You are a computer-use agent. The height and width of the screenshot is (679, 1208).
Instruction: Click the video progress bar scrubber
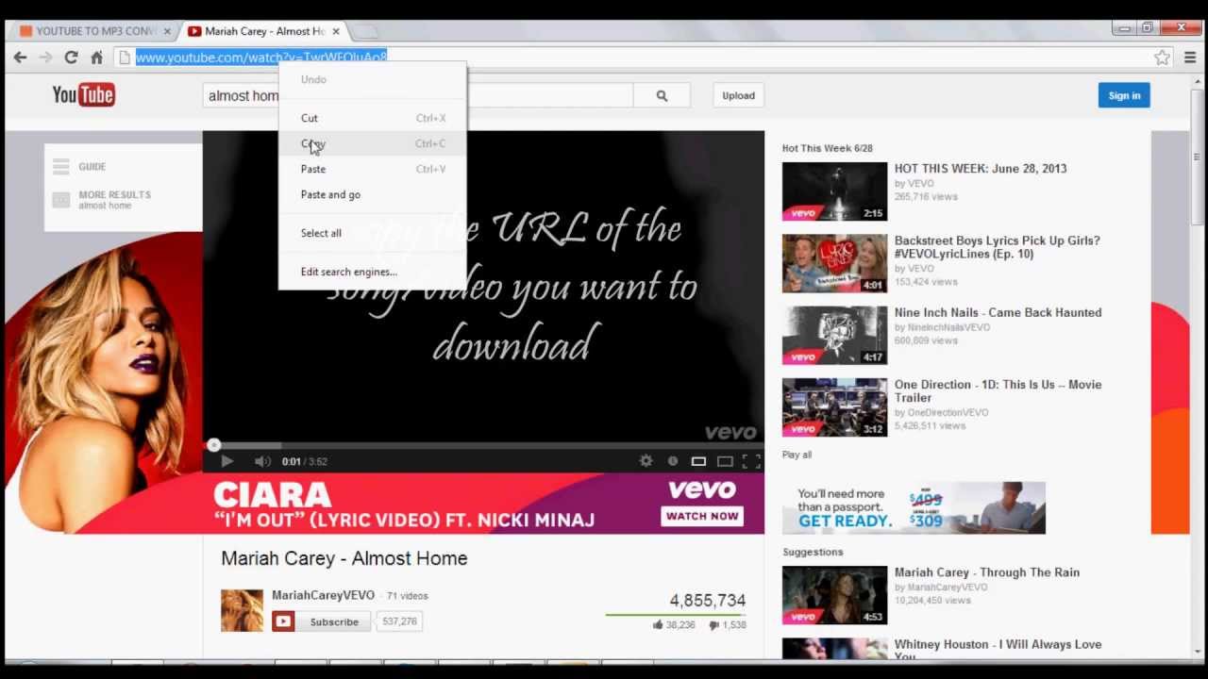tap(214, 445)
